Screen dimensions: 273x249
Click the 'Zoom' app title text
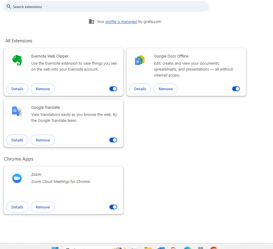coord(36,174)
